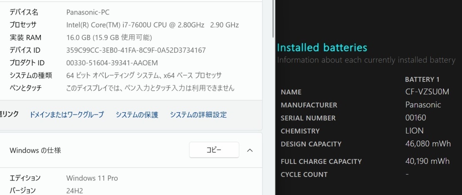Image resolution: width=462 pixels, height=195 pixels.
Task: Click the プロダクト ID value 00330-51604-39341-AAOEM
Action: 112,63
